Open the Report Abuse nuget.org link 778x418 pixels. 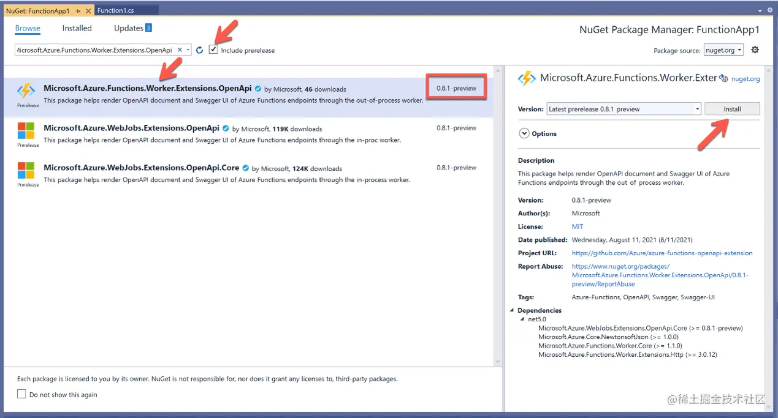pos(660,275)
